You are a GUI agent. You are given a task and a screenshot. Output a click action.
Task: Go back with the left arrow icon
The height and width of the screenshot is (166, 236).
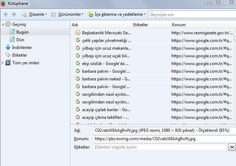(6, 14)
